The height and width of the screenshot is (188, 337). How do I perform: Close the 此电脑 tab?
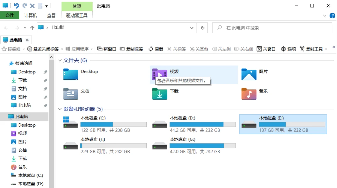tap(27, 40)
